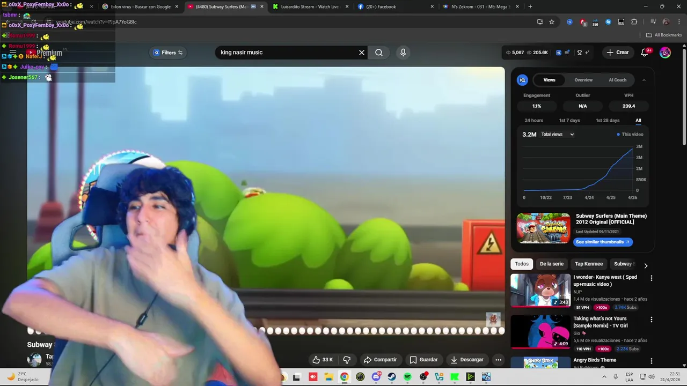Start voice search with the microphone icon
Image resolution: width=687 pixels, height=386 pixels.
pos(403,53)
